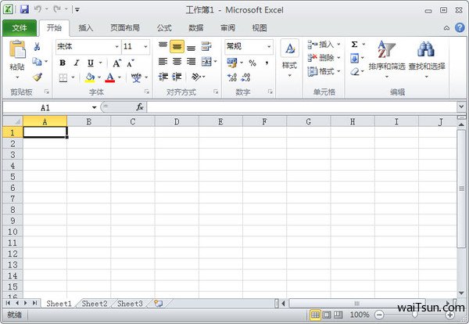Switch to Sheet2 worksheet tab
Image resolution: width=469 pixels, height=324 pixels.
click(95, 303)
